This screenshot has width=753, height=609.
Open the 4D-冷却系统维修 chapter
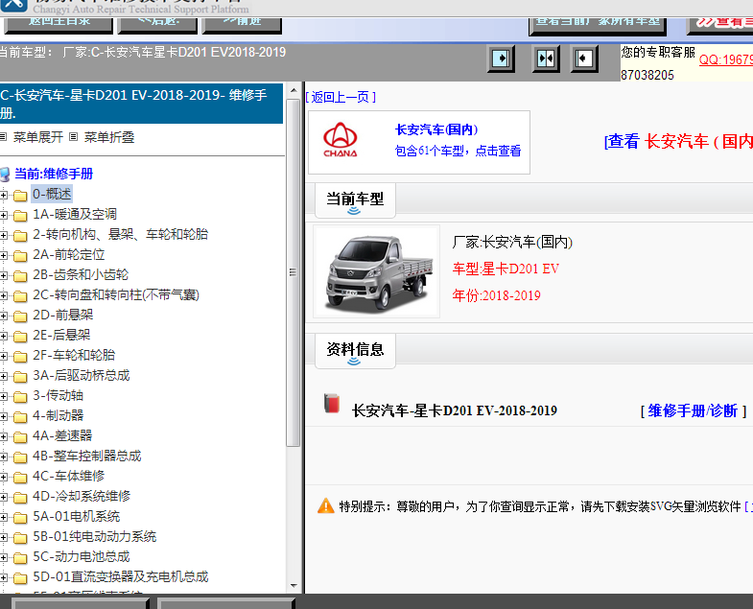[x=82, y=497]
